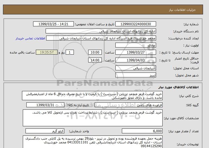209x148 pixels.
Task: Open the buyer contact info link اطلاعات تماس خریدار
Action: coord(30,38)
